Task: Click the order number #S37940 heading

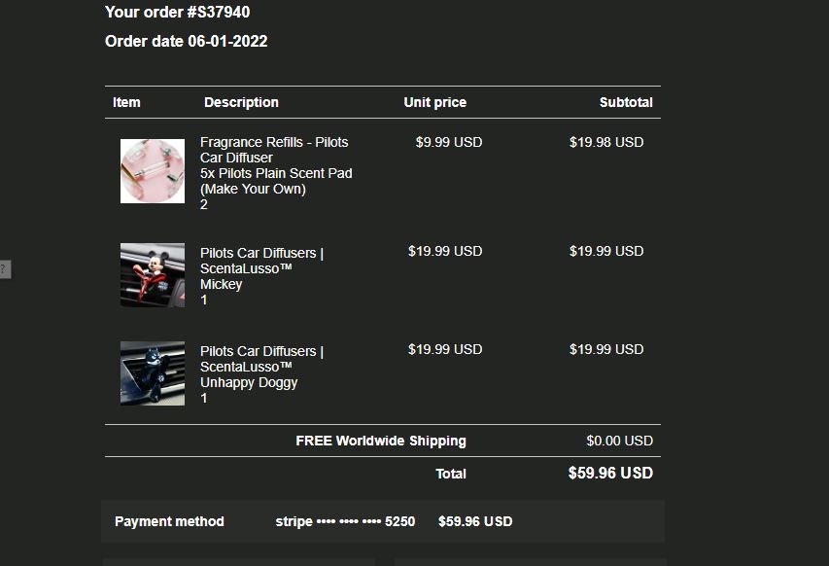Action: click(x=177, y=13)
